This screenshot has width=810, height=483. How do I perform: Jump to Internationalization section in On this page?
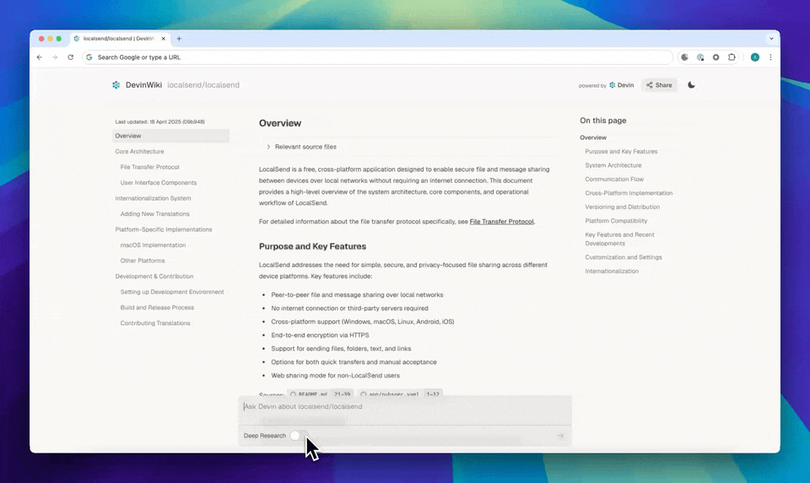coord(612,271)
